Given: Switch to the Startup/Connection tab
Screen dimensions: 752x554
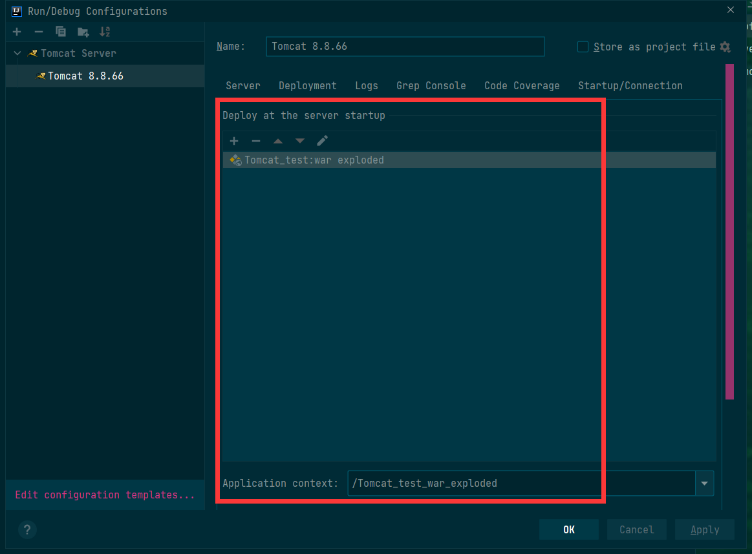Looking at the screenshot, I should [630, 86].
